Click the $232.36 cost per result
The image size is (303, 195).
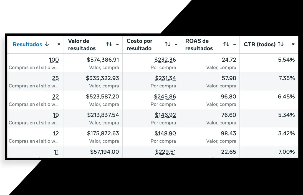click(x=165, y=60)
